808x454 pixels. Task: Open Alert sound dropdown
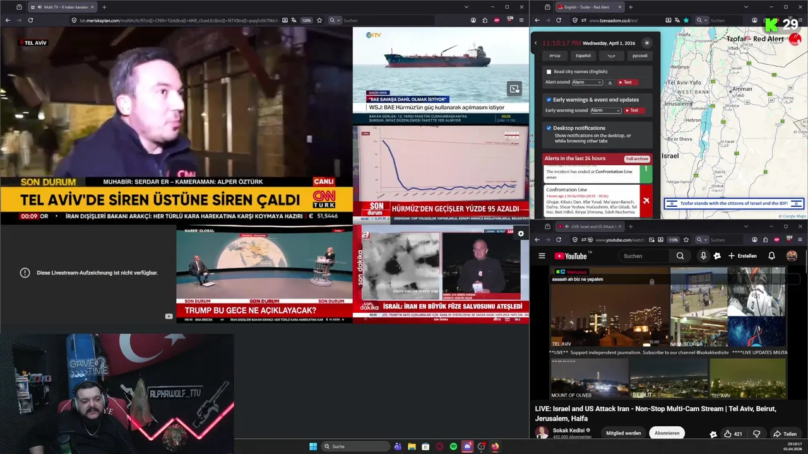(587, 83)
